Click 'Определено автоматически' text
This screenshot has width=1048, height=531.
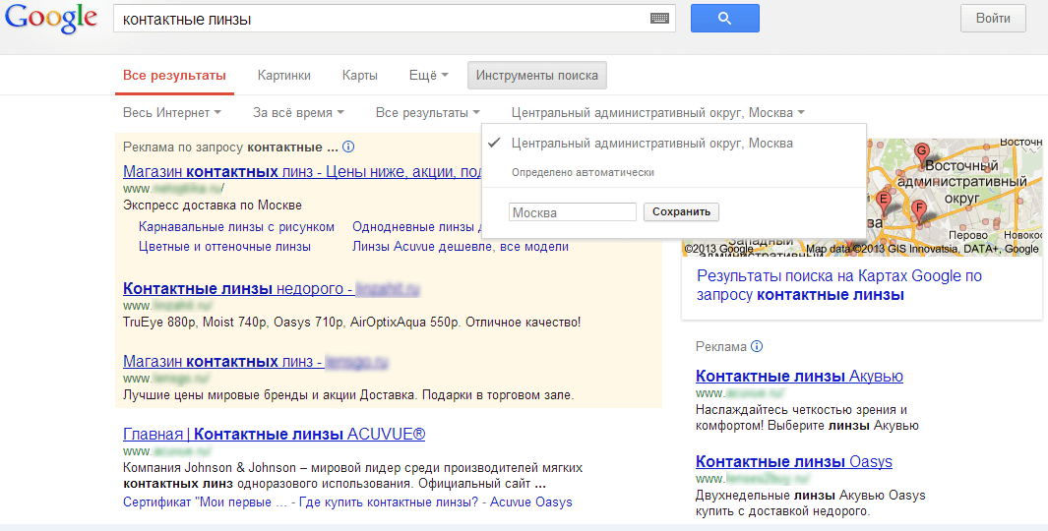583,172
